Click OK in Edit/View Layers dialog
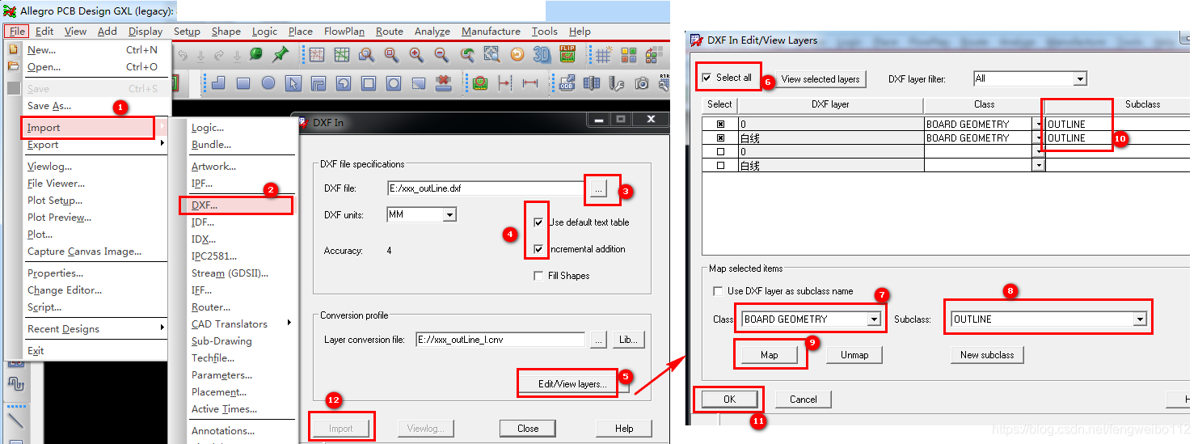The height and width of the screenshot is (444, 1198). (x=730, y=399)
